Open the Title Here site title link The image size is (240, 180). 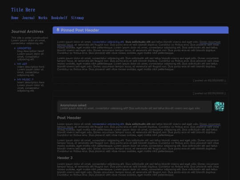point(23,10)
